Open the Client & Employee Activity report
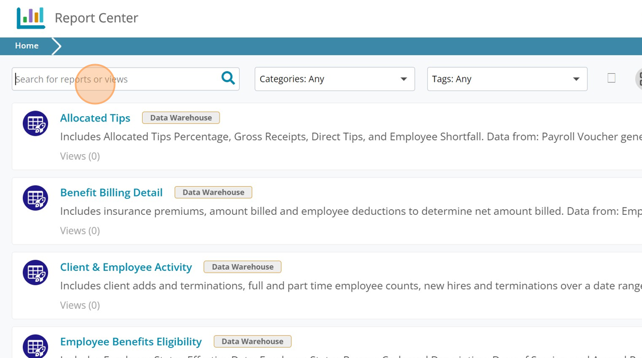The height and width of the screenshot is (358, 642). 126,267
